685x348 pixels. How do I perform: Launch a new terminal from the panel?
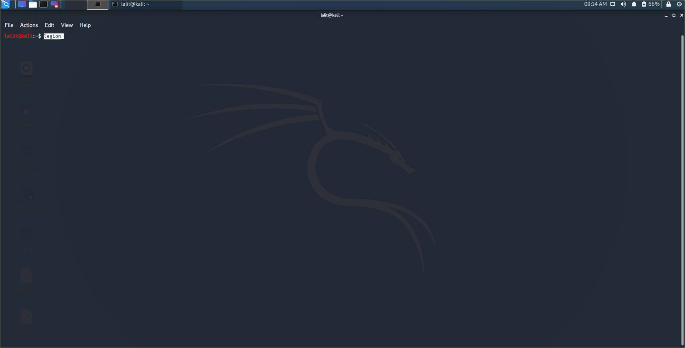[x=43, y=4]
